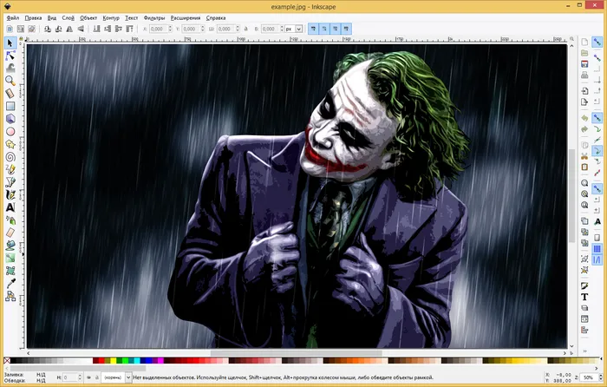
Task: Click Deselect icon in tool controls bar
Action: [x=32, y=29]
